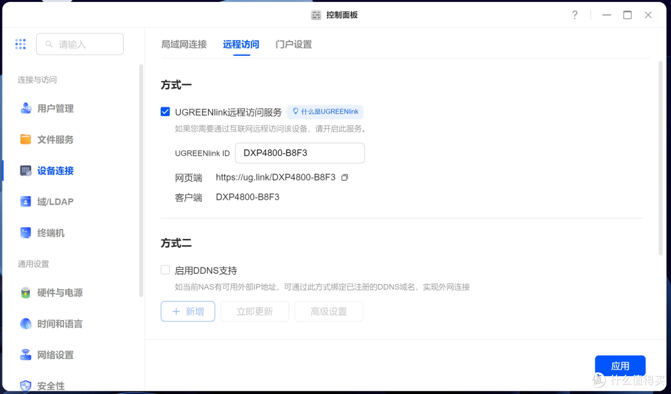The image size is (671, 394).
Task: Select the 远程访问 tab
Action: 241,44
